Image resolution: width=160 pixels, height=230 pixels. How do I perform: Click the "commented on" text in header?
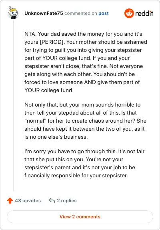(x=81, y=13)
